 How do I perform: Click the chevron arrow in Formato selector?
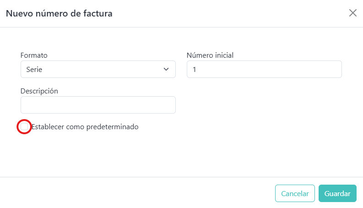point(166,69)
